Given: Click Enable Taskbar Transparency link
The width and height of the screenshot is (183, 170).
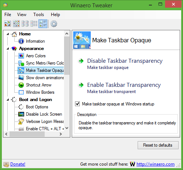Looking at the screenshot, I should (124, 85).
